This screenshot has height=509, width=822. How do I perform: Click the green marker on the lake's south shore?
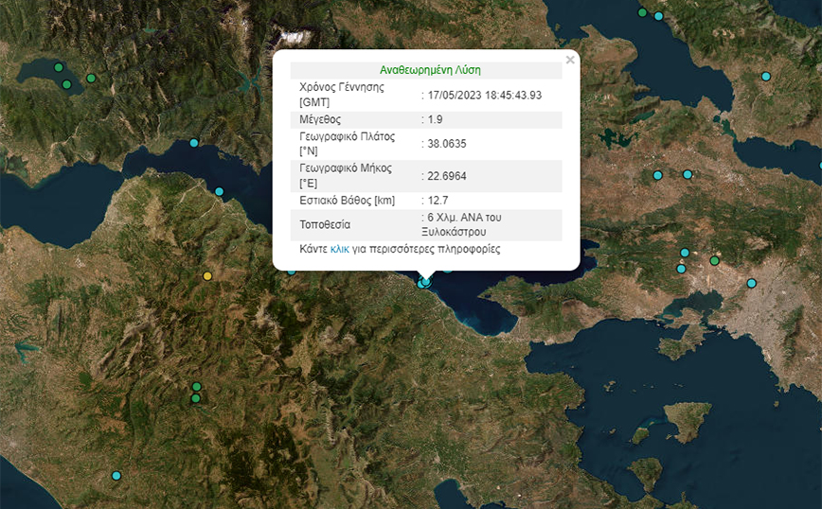tap(67, 84)
